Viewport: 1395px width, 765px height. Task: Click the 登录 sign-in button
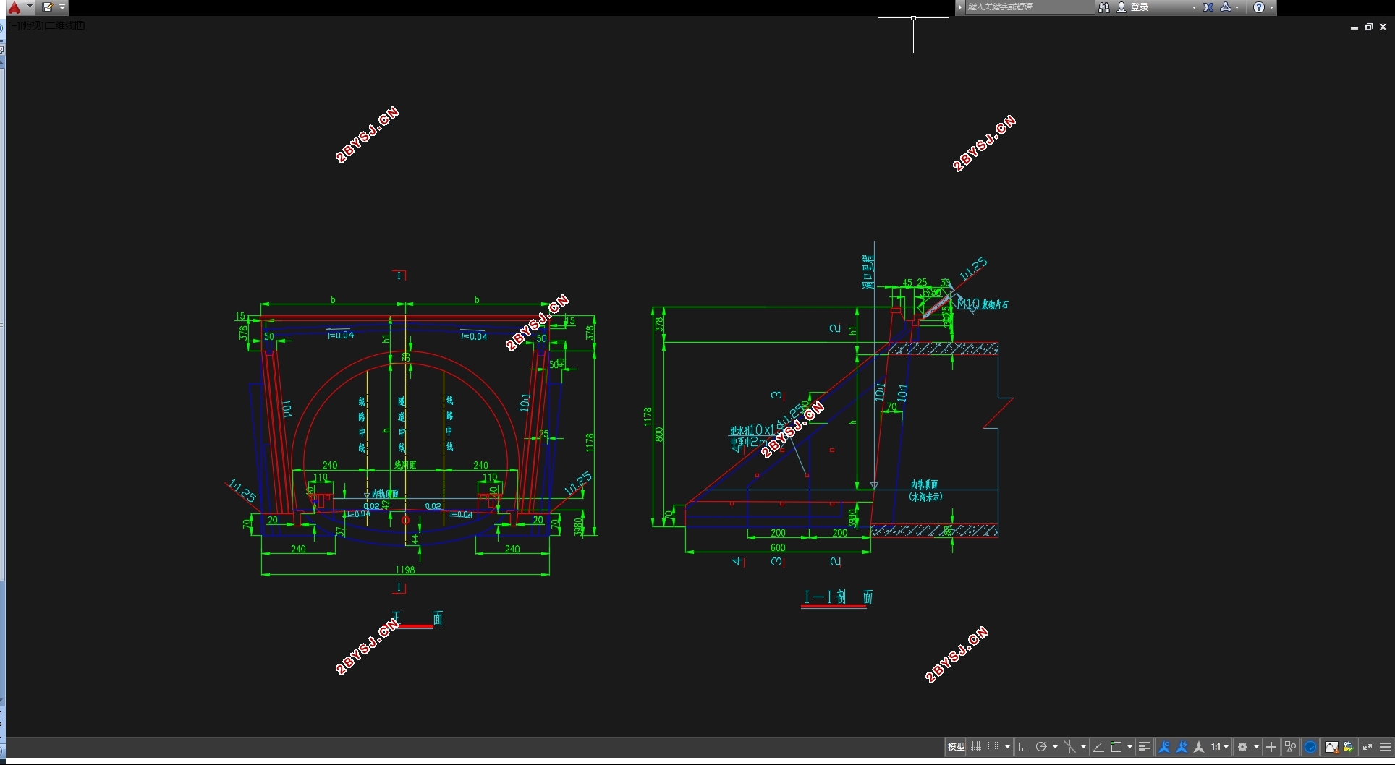1133,7
